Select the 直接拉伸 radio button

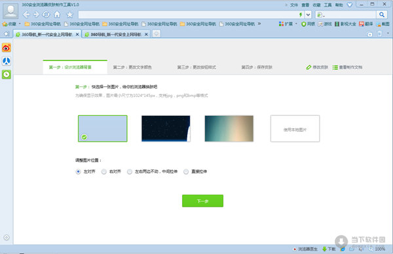pyautogui.click(x=186, y=172)
